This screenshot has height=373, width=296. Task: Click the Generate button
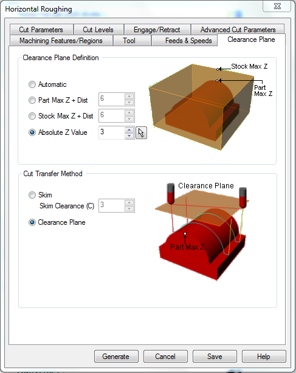pyautogui.click(x=116, y=357)
